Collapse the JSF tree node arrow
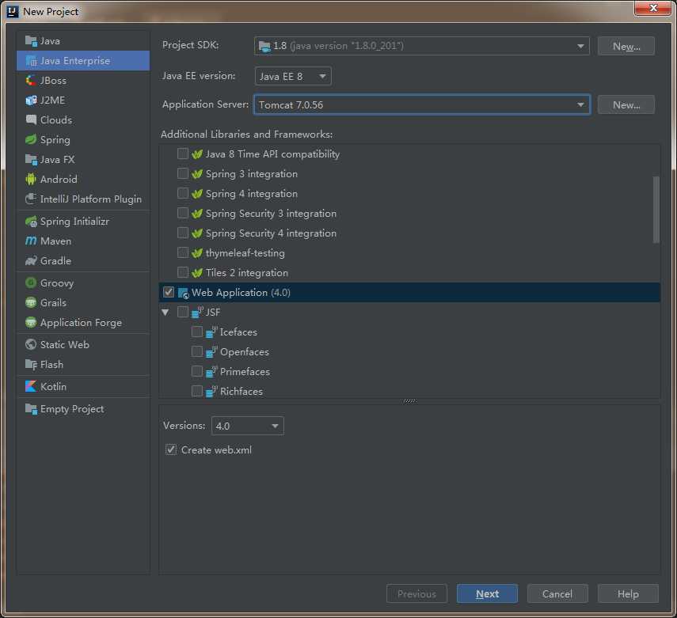 pos(165,312)
